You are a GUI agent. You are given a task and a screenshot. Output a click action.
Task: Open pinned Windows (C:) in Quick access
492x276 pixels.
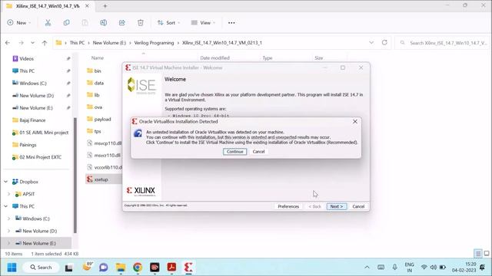point(32,84)
